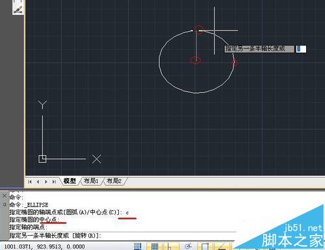The image size is (325, 250).
Task: Toggle Object snap in status bar
Action: (205, 246)
